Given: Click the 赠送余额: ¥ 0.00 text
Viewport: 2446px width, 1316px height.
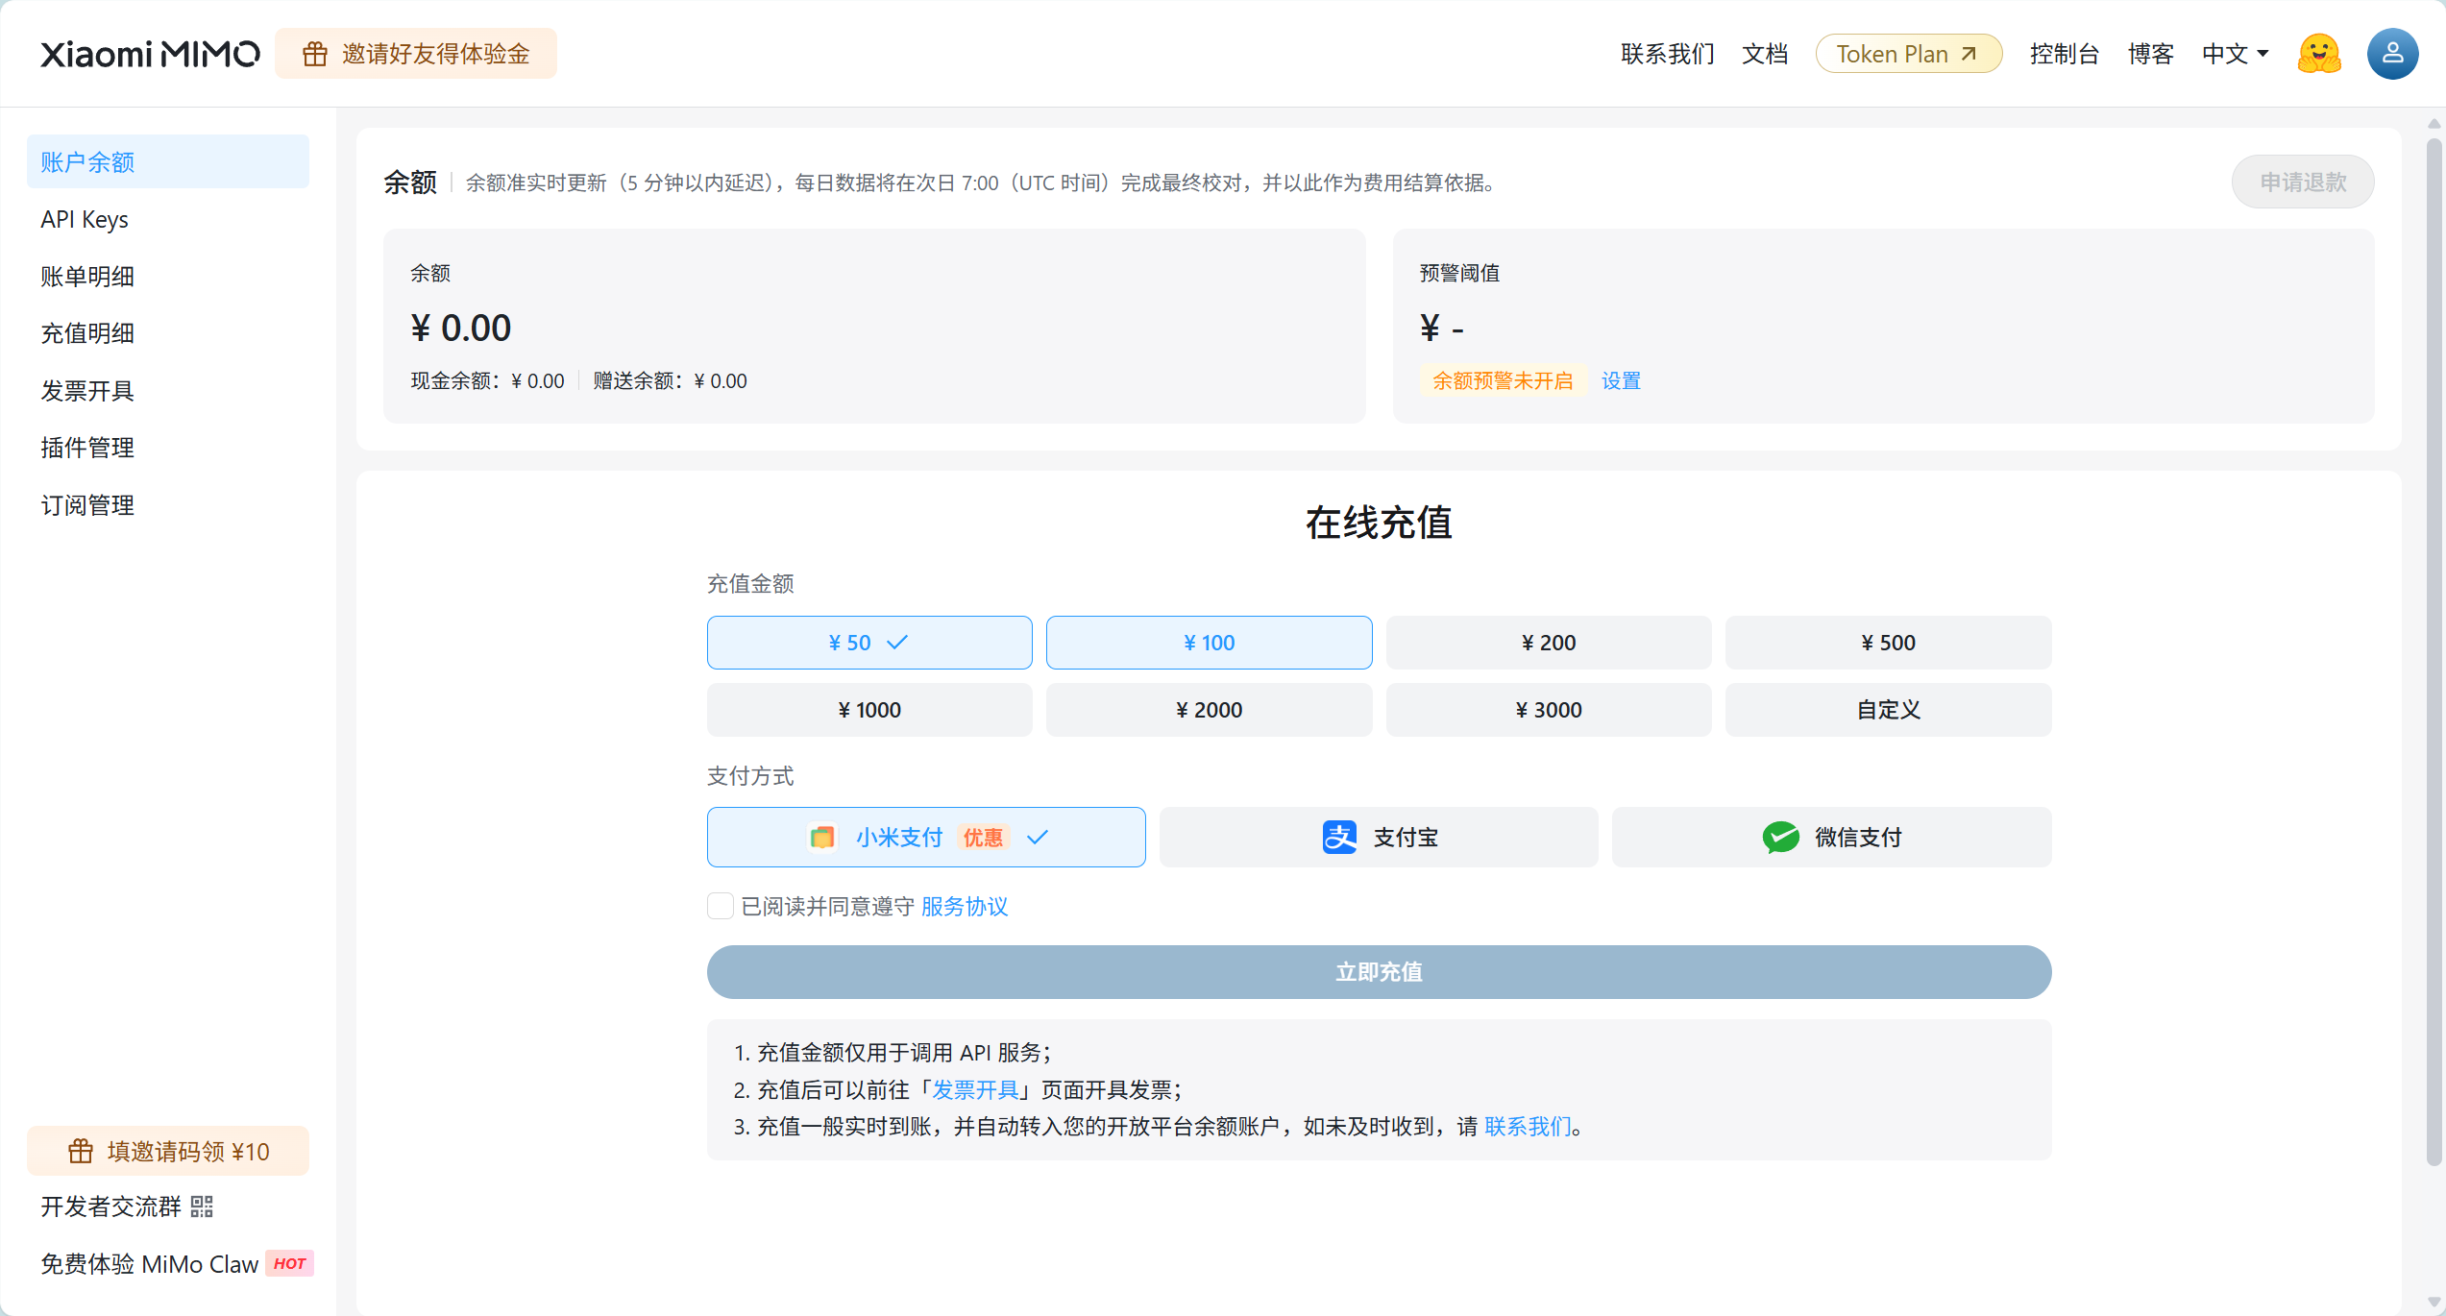Looking at the screenshot, I should click(670, 381).
